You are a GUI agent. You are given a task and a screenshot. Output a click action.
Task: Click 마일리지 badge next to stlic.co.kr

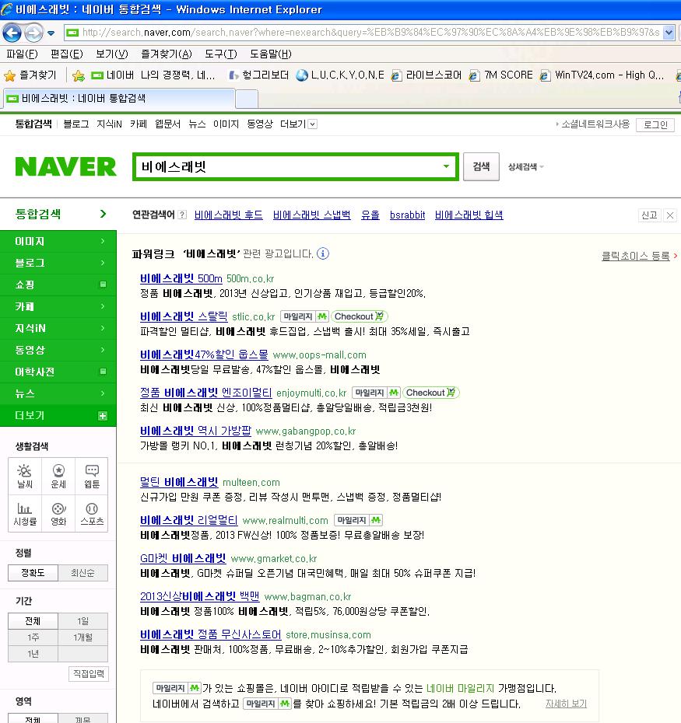(305, 316)
